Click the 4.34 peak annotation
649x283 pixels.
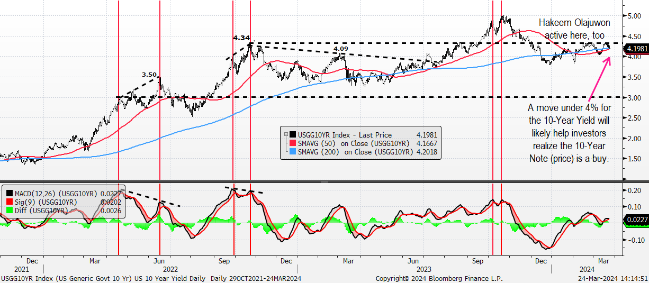tap(241, 38)
